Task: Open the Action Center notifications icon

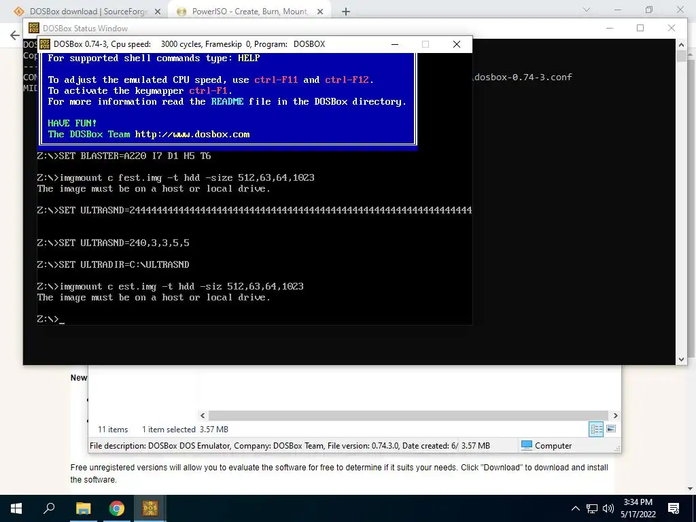Action: coord(674,508)
